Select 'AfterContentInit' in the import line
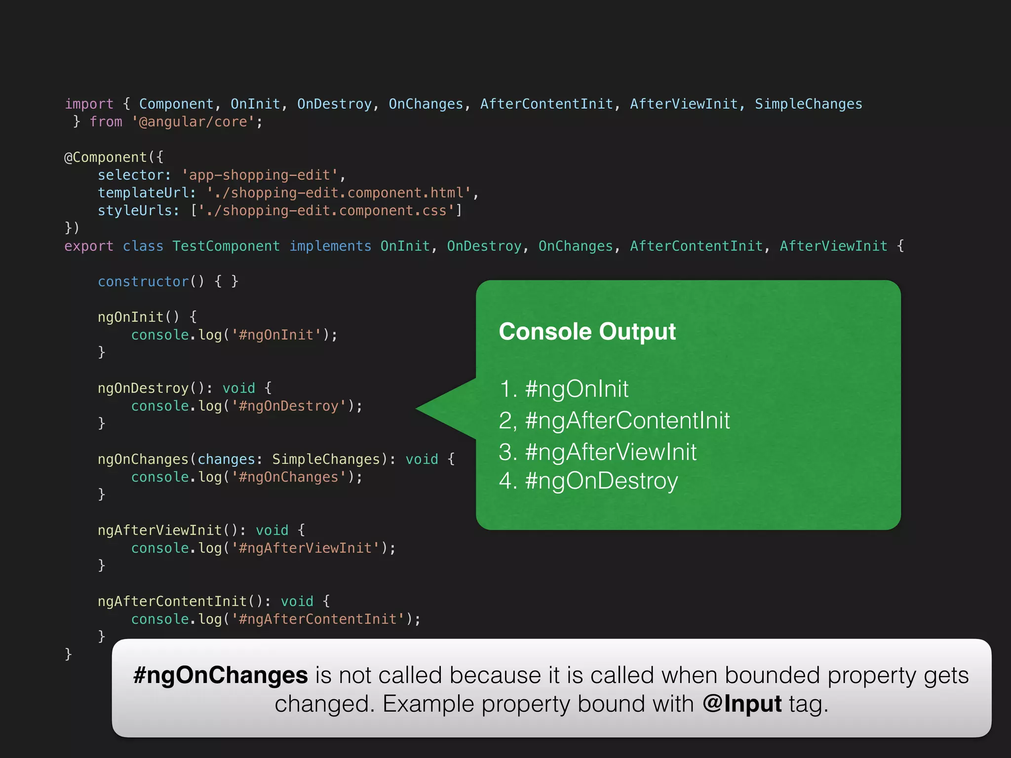This screenshot has height=758, width=1011. point(546,104)
